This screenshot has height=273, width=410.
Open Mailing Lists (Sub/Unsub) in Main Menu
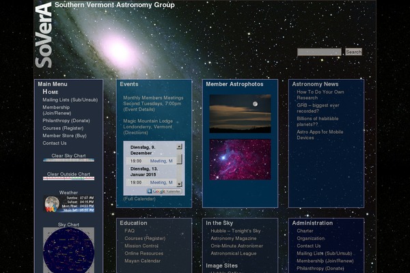pos(70,100)
